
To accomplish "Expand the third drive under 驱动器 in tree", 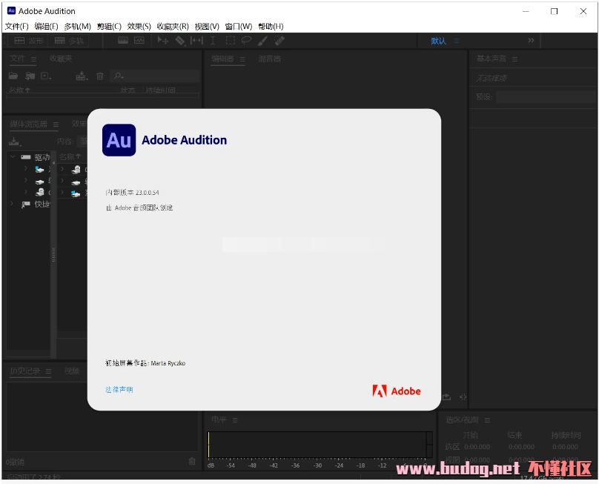I will tap(26, 192).
